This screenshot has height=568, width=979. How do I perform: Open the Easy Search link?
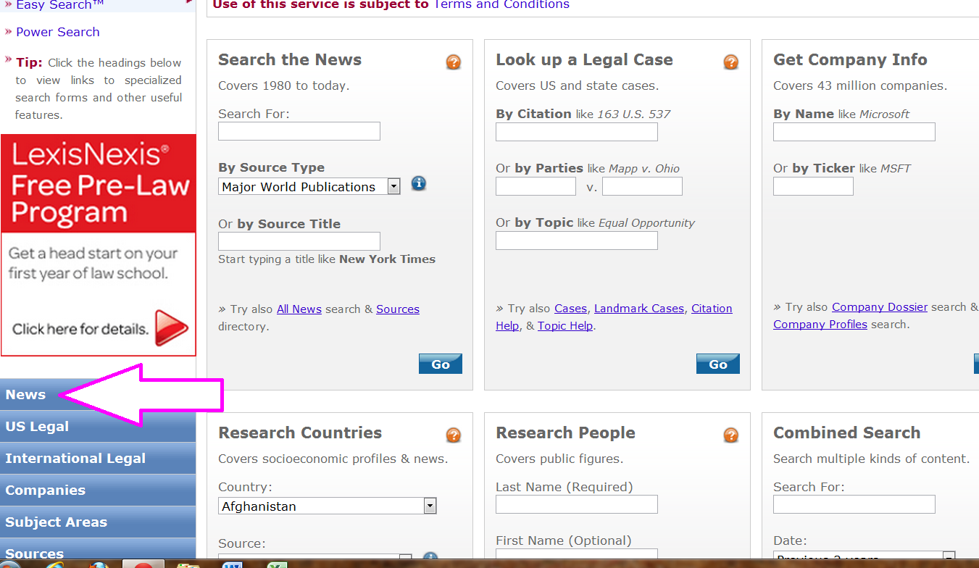59,5
